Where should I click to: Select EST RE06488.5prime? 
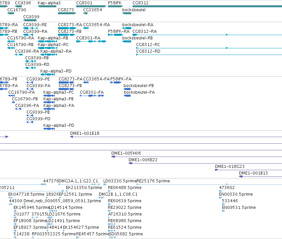click(125, 188)
